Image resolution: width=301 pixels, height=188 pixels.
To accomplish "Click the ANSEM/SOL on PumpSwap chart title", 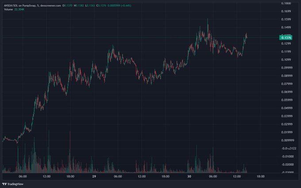I will tap(20, 6).
